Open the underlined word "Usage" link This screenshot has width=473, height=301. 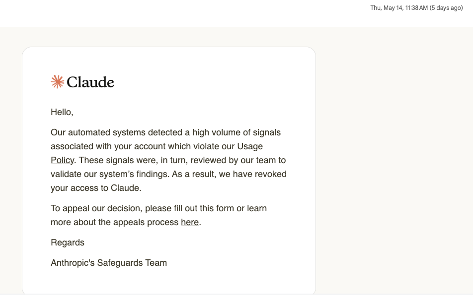click(x=250, y=146)
